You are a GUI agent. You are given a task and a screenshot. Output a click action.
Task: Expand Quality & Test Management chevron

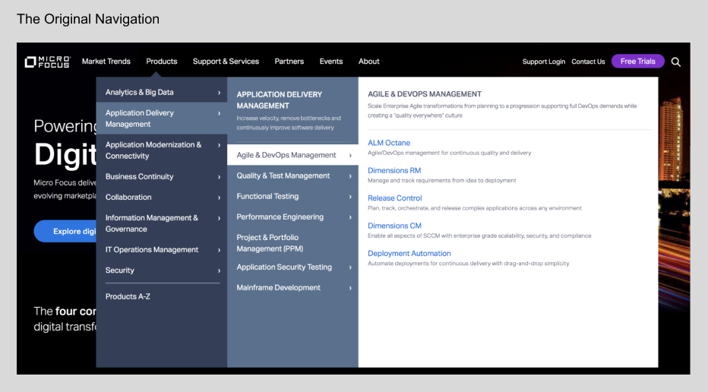click(x=350, y=176)
